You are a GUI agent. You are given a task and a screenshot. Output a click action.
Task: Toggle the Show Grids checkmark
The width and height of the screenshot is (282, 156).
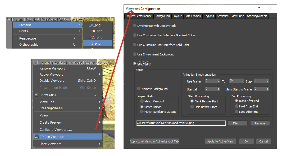[x=37, y=95]
